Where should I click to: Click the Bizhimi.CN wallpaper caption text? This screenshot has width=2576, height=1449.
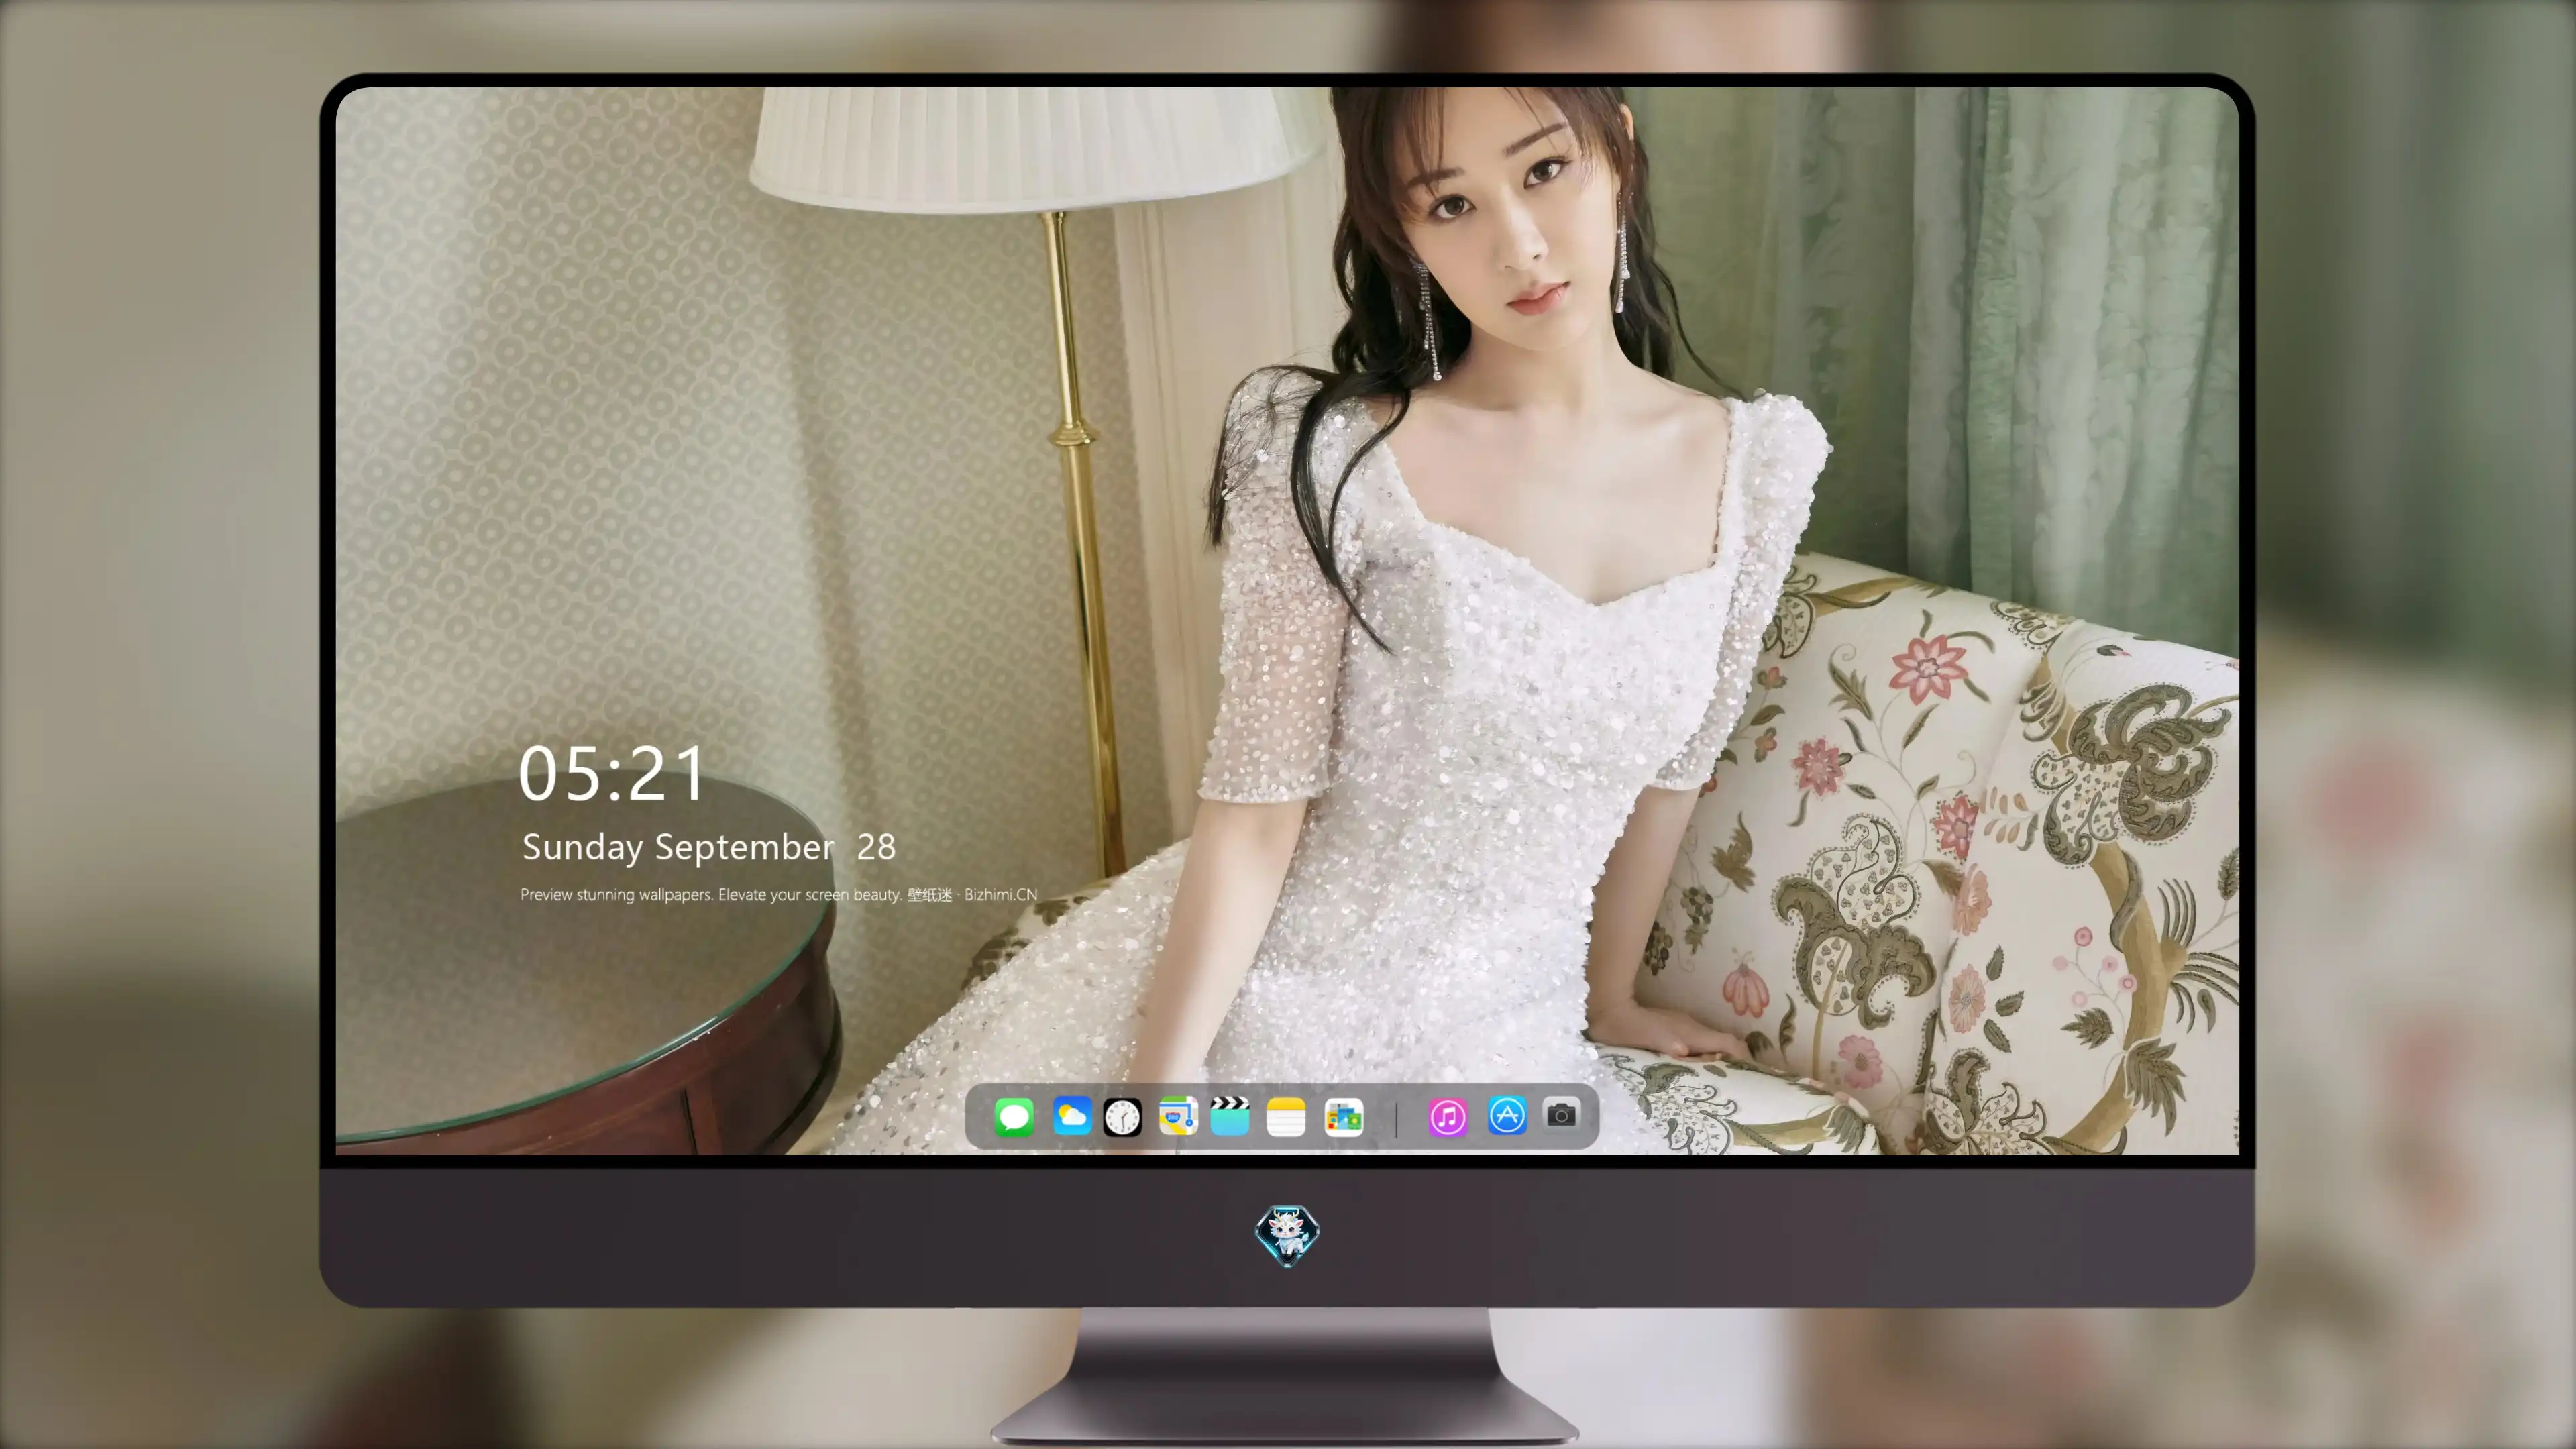click(x=779, y=894)
